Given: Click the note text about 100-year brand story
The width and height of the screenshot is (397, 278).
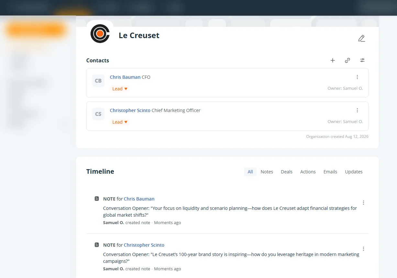Looking at the screenshot, I should tap(231, 258).
